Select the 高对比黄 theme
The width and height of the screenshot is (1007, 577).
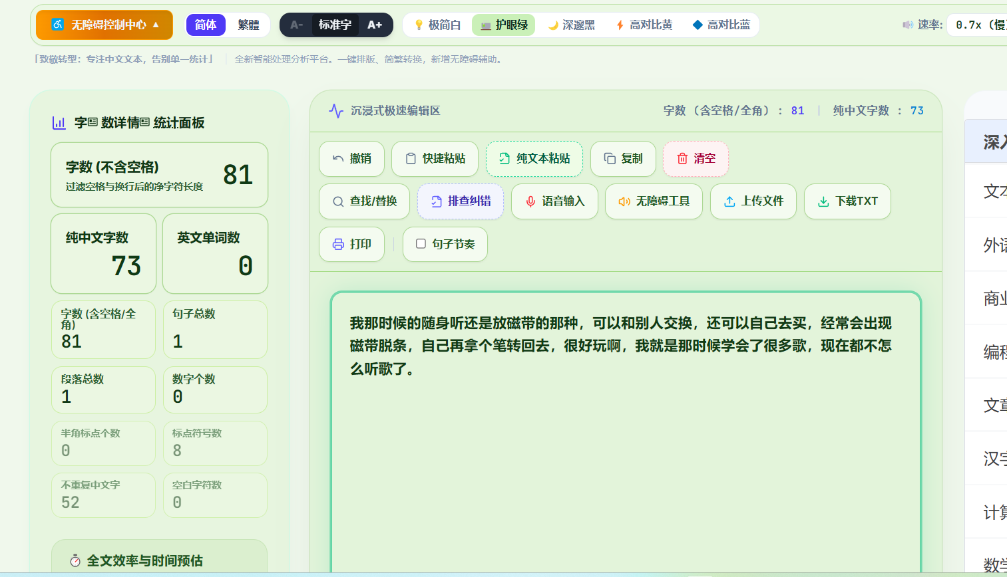click(644, 25)
